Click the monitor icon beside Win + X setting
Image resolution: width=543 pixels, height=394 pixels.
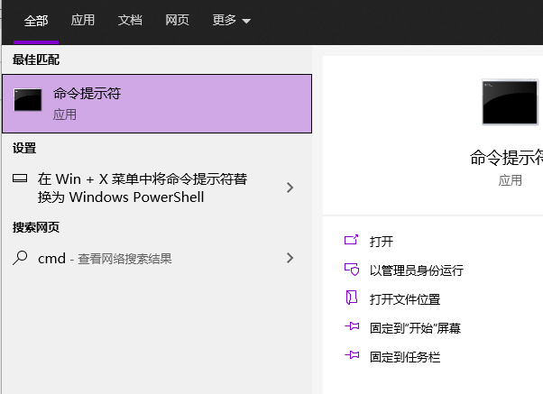tap(20, 179)
